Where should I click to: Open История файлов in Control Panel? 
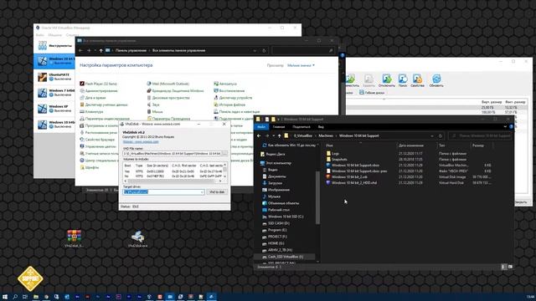229,105
